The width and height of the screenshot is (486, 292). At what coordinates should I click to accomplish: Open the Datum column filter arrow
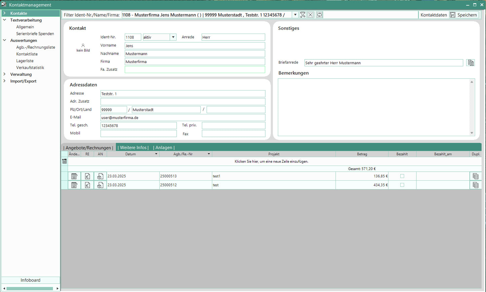point(156,154)
